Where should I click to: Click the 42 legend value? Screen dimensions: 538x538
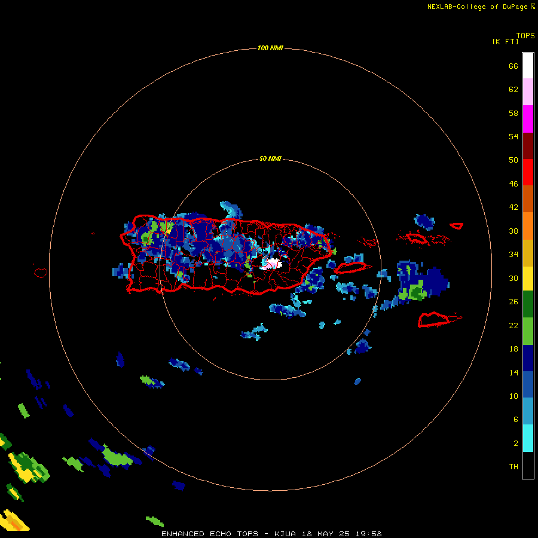tap(513, 207)
